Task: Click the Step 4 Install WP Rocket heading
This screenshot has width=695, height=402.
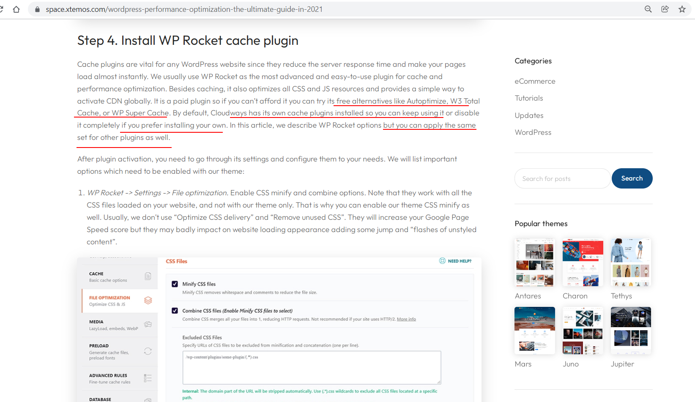Action: tap(188, 41)
